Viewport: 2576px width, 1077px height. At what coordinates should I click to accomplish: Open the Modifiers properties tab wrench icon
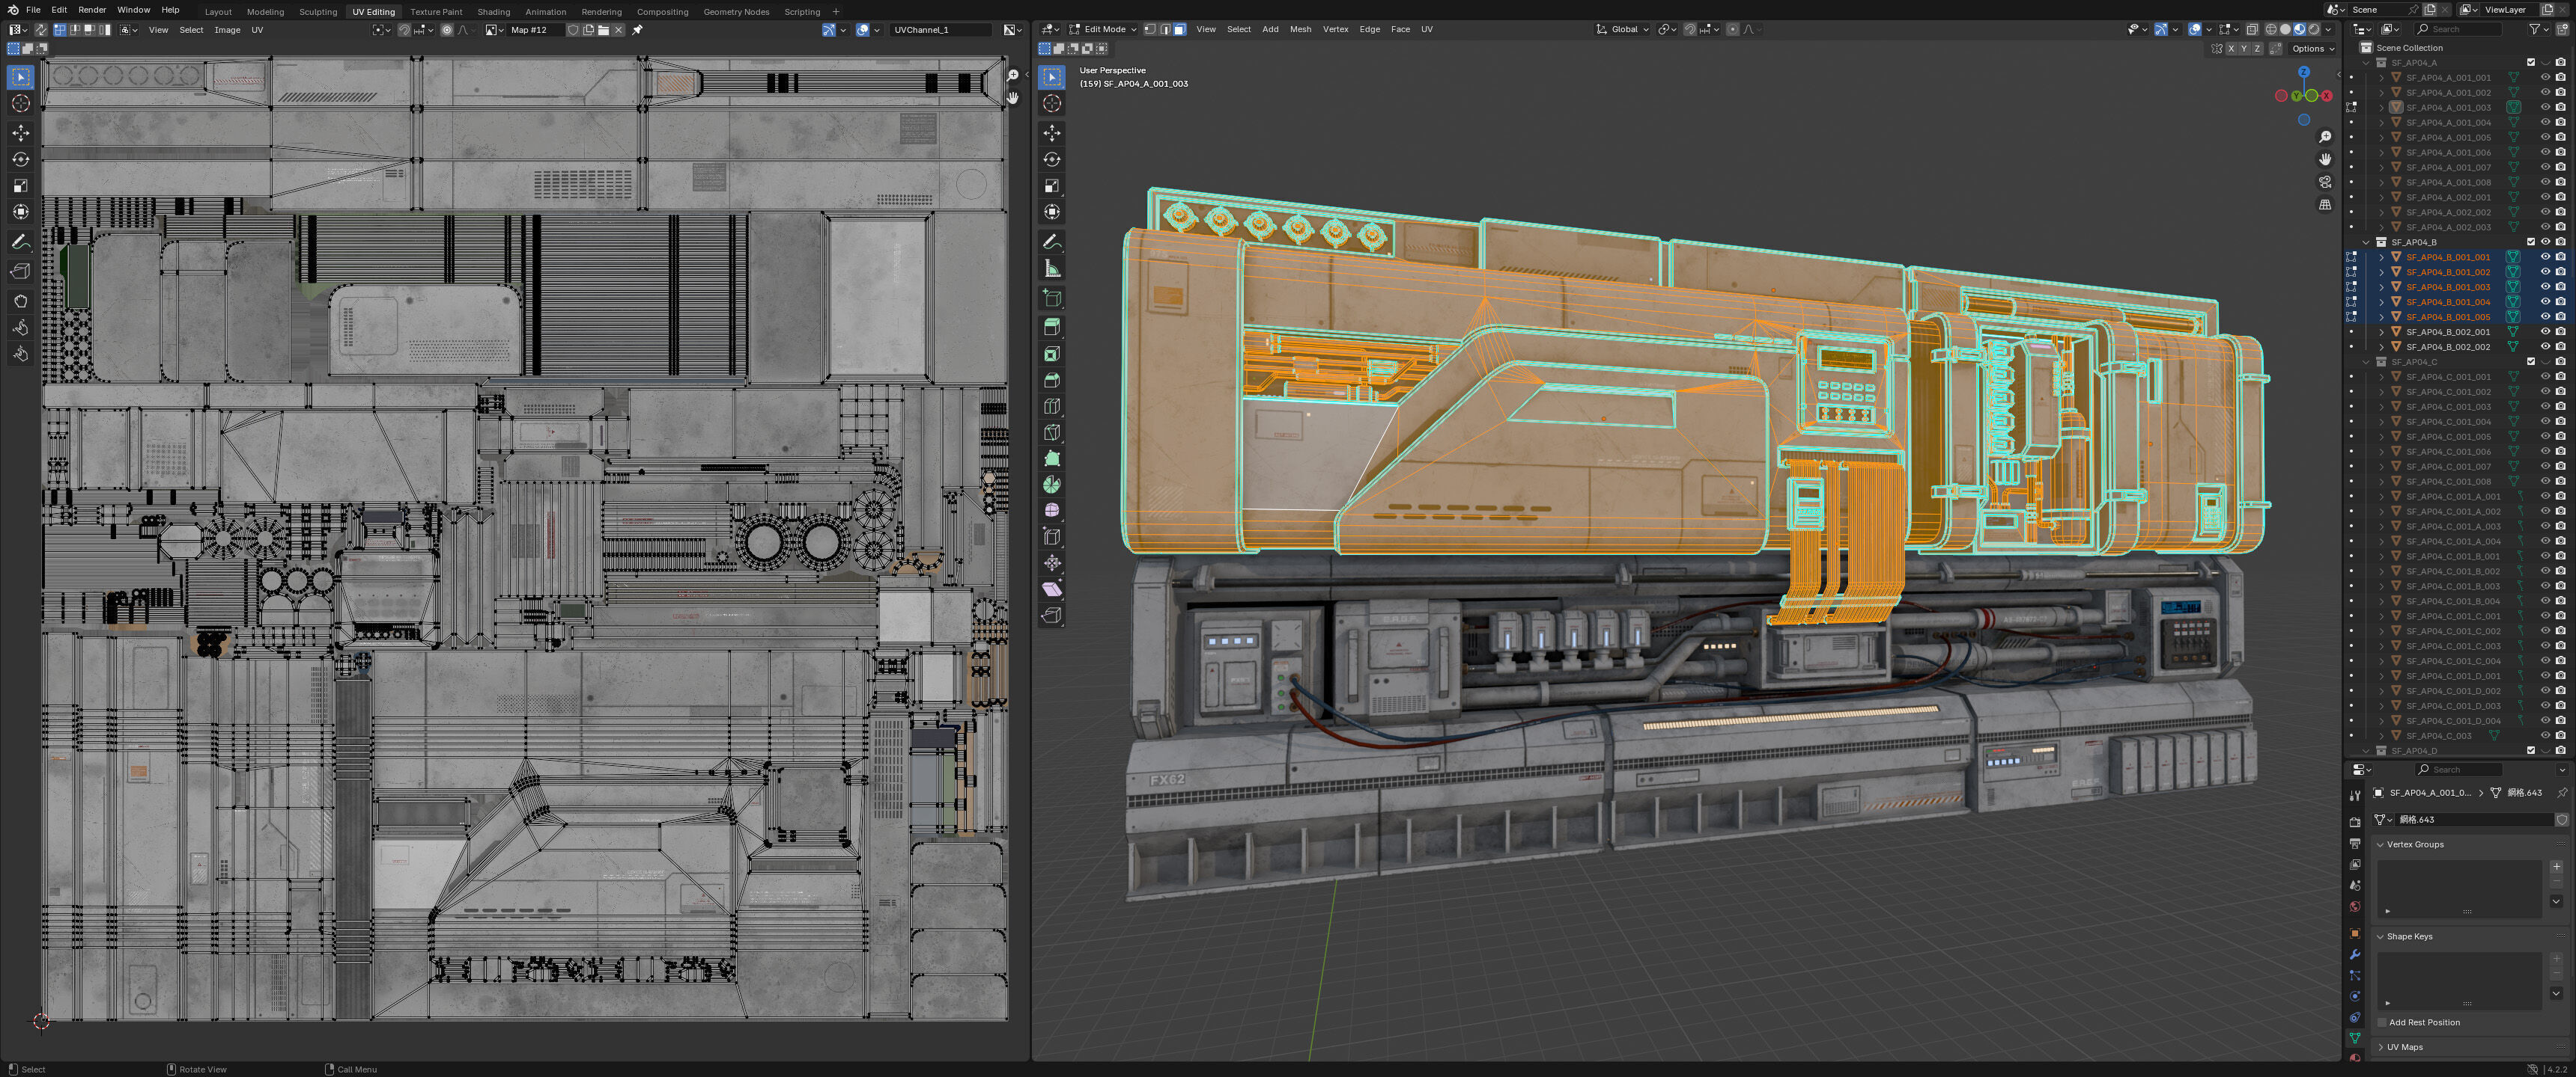tap(2355, 955)
